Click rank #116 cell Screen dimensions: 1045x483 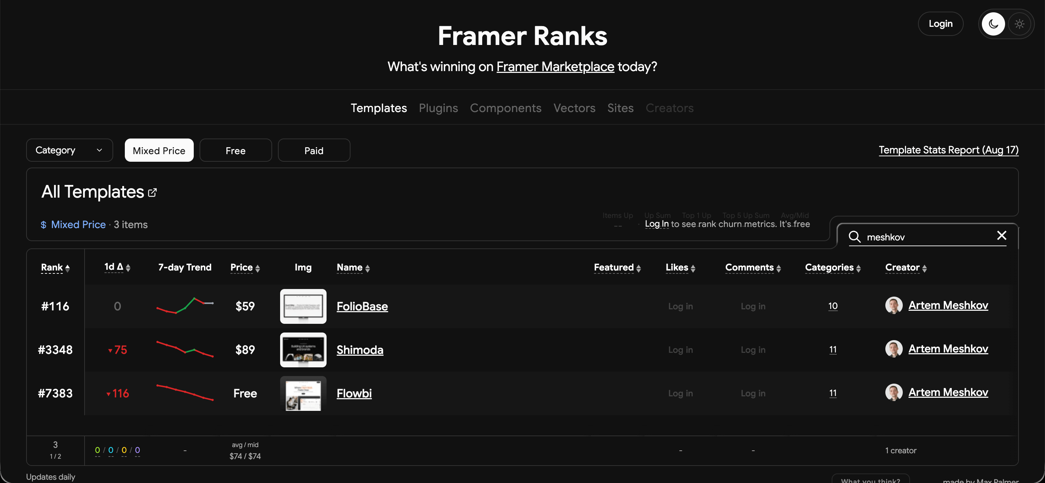click(x=55, y=306)
